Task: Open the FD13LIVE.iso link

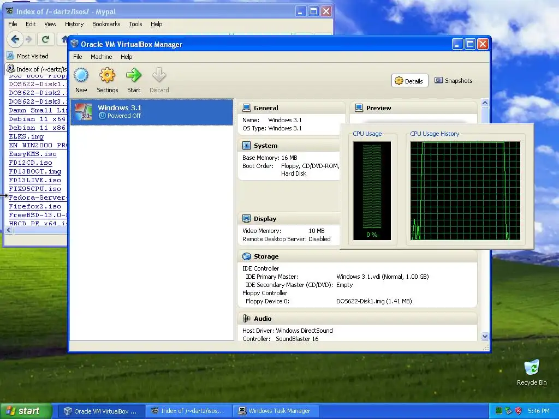Action: tap(35, 180)
